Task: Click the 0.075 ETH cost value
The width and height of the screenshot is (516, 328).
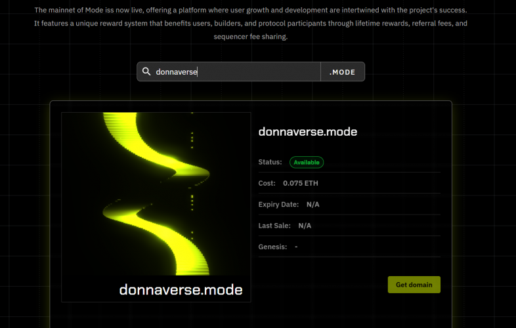Action: click(x=301, y=183)
